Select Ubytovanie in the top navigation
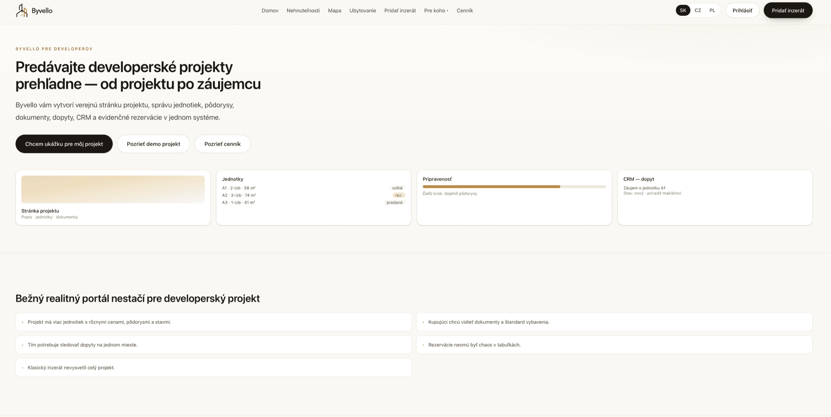This screenshot has height=417, width=831. pos(363,10)
